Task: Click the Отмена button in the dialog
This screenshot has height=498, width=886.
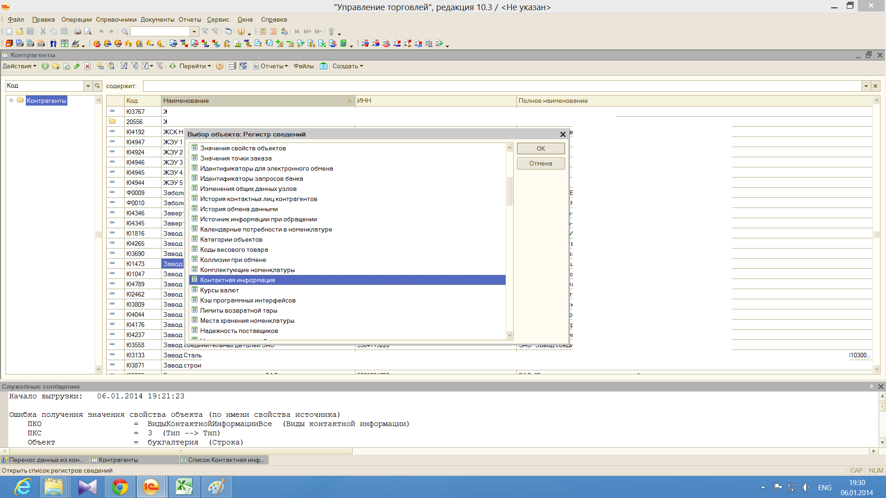Action: (x=541, y=163)
